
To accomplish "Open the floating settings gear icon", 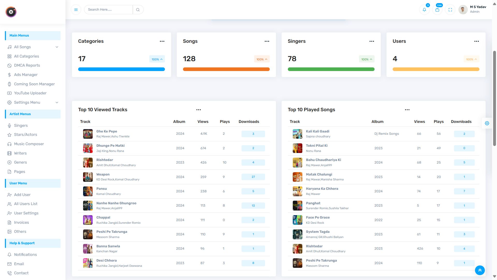I will click(x=487, y=123).
